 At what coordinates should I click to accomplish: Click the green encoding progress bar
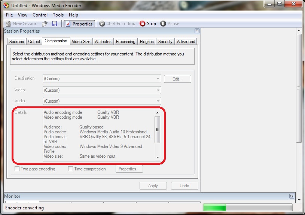coord(247,208)
